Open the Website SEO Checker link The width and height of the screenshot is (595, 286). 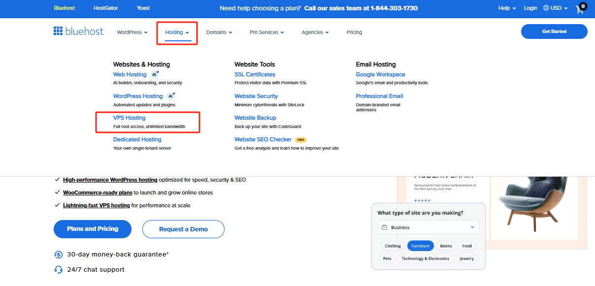tap(263, 139)
